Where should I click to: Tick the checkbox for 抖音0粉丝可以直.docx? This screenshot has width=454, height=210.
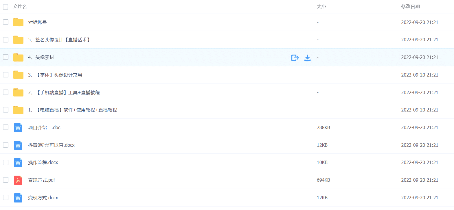pos(5,145)
